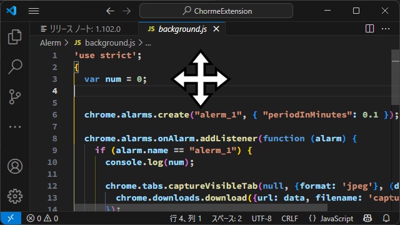Viewport: 400px width, 225px height.
Task: Open the hamburger application menu
Action: point(34,11)
